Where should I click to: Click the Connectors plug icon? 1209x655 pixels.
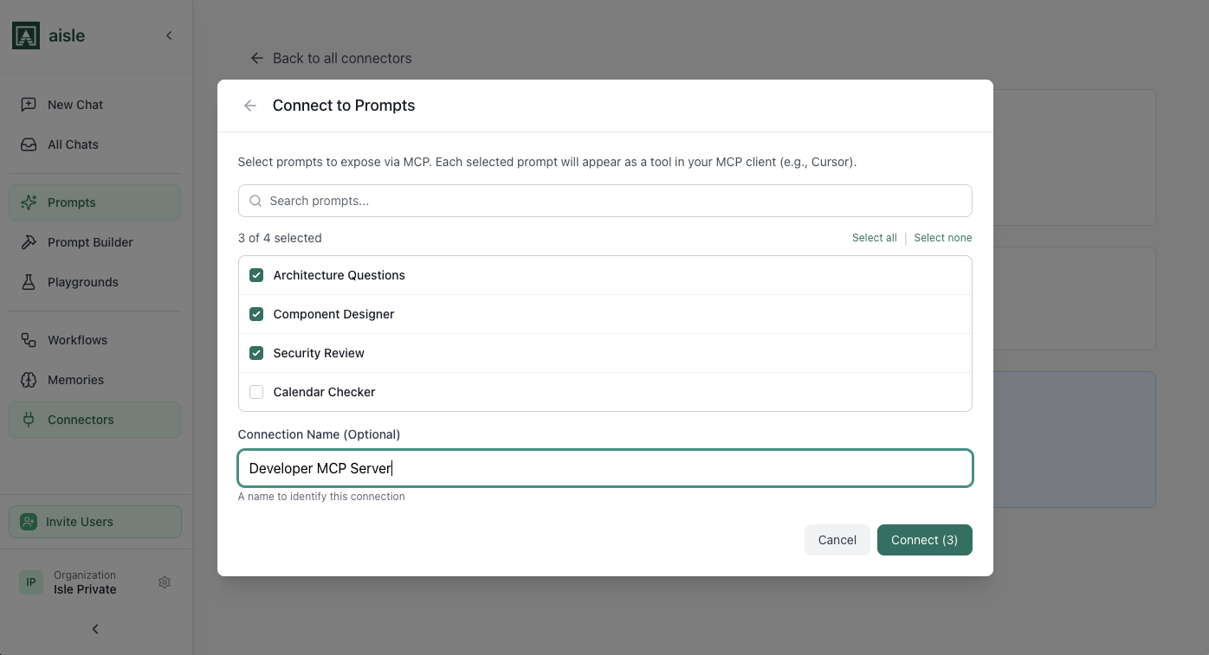point(31,419)
